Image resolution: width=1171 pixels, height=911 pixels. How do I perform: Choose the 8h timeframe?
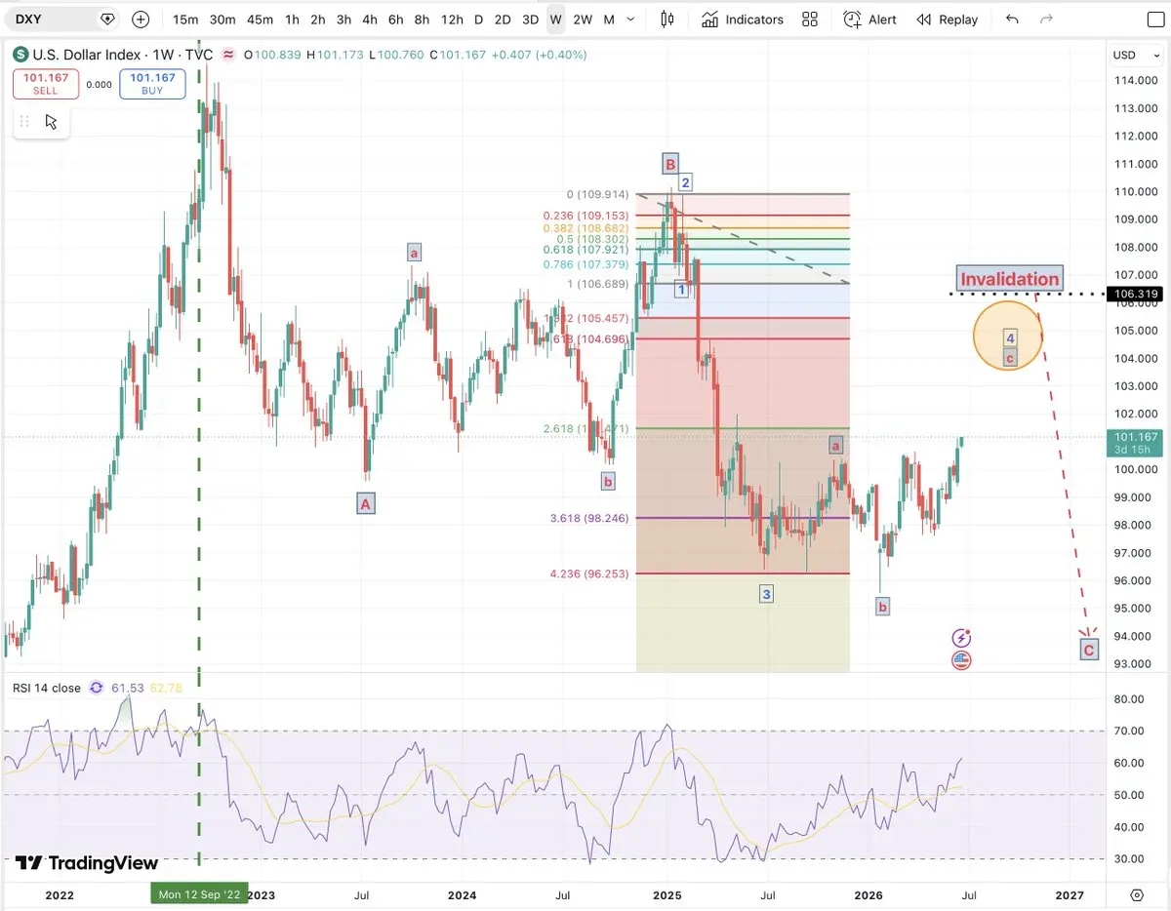coord(422,19)
